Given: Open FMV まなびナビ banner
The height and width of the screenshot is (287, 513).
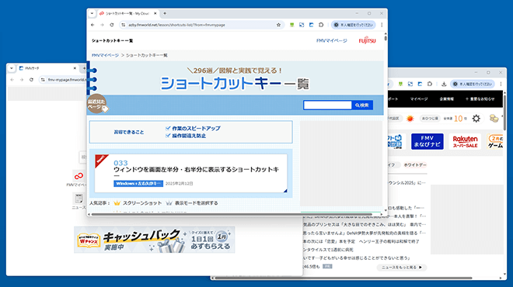Looking at the screenshot, I should pyautogui.click(x=427, y=141).
